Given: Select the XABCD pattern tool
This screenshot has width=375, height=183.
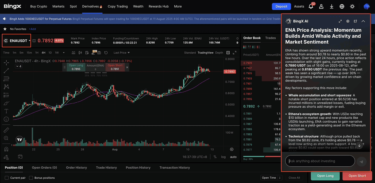Looking at the screenshot, I should coord(6,87).
